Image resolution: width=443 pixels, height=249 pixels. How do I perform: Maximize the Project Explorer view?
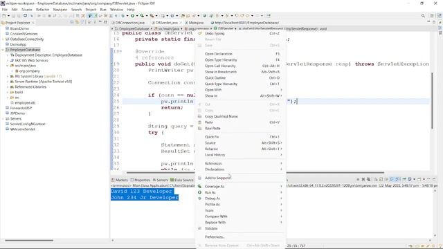[x=105, y=22]
